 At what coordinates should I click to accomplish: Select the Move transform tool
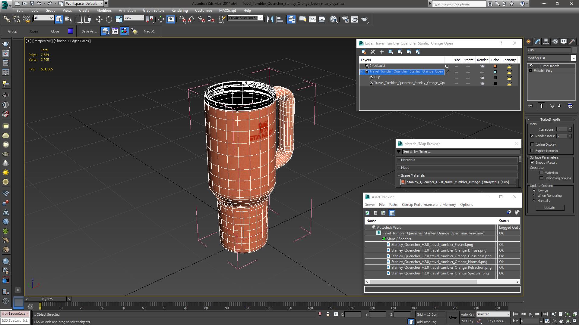coord(99,19)
